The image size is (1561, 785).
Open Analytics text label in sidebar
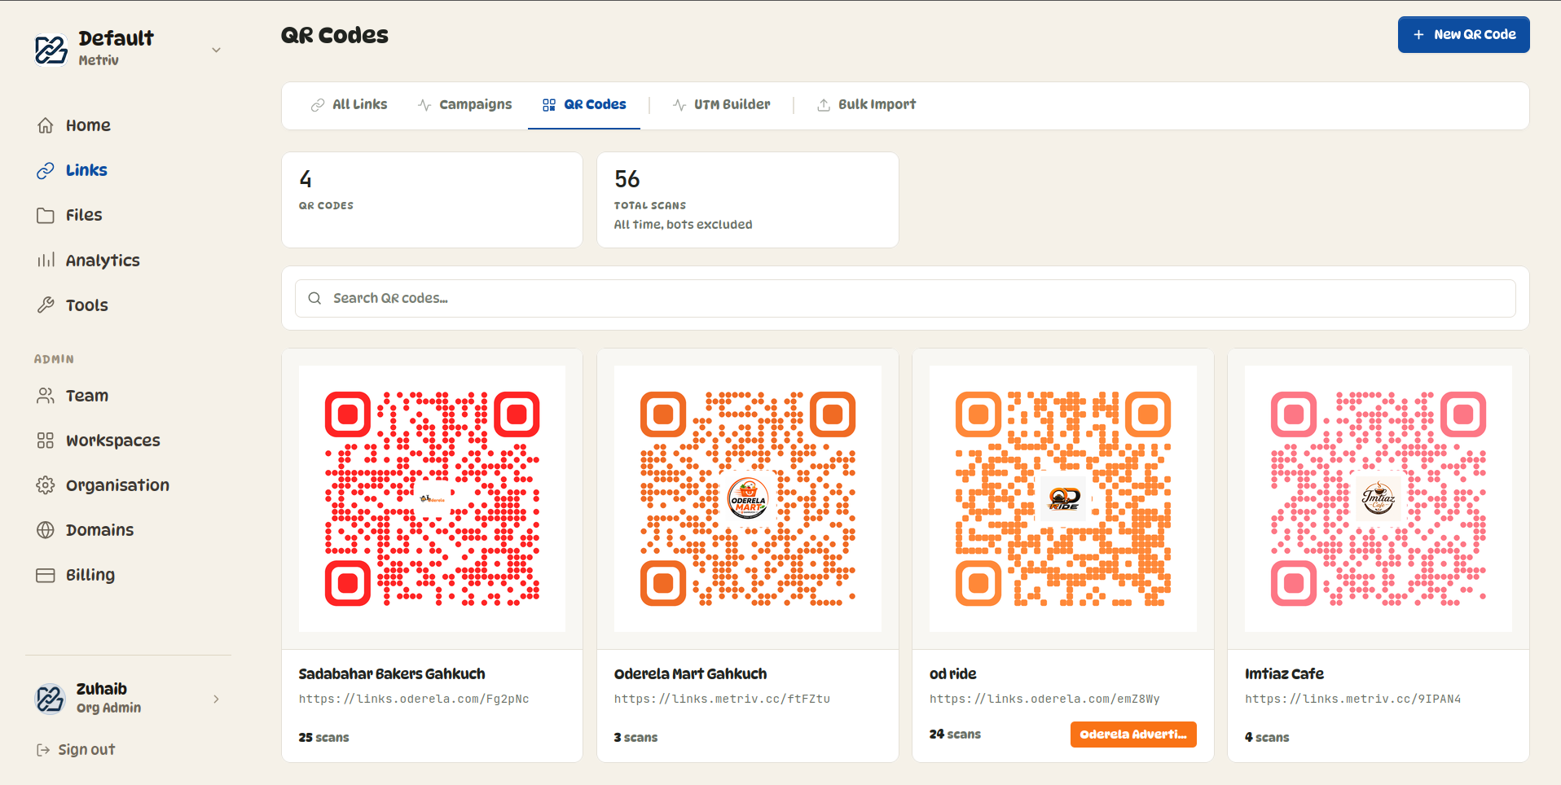point(103,261)
